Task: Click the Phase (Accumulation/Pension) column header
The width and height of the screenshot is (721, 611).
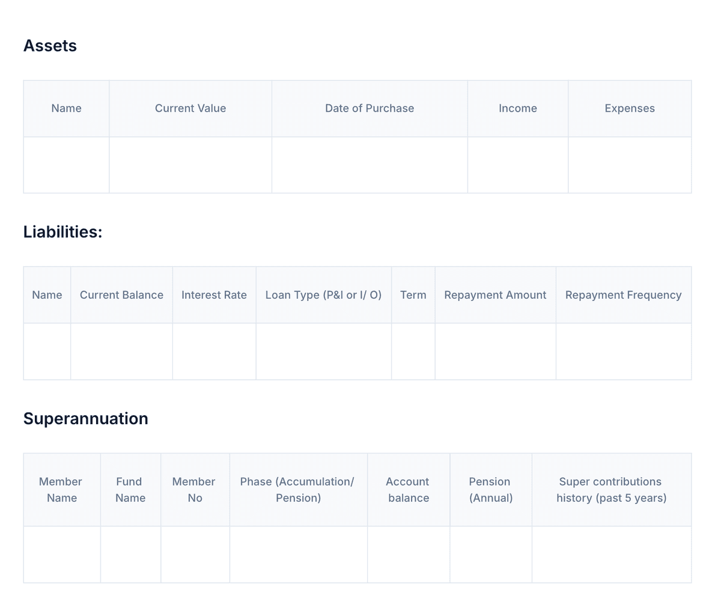Action: [x=298, y=490]
